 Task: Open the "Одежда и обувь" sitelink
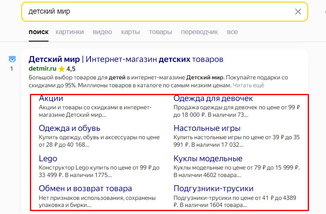click(x=69, y=128)
